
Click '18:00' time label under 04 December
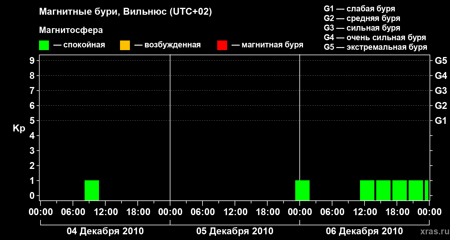(138, 212)
